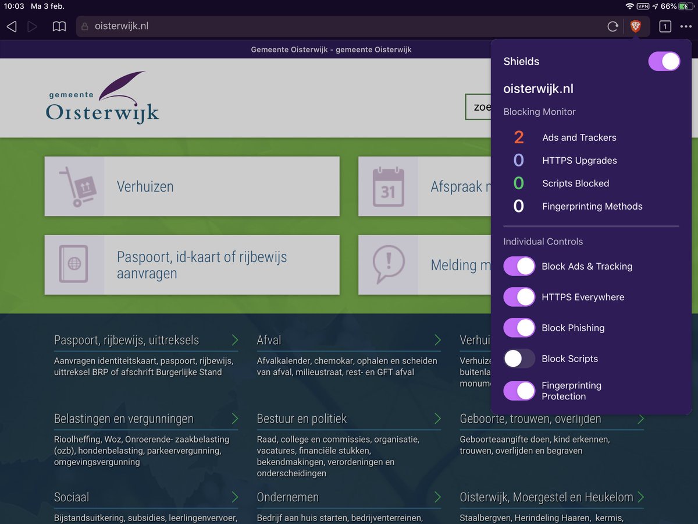Toggle the Fingerprinting Protection switch
This screenshot has width=698, height=524.
(x=519, y=391)
